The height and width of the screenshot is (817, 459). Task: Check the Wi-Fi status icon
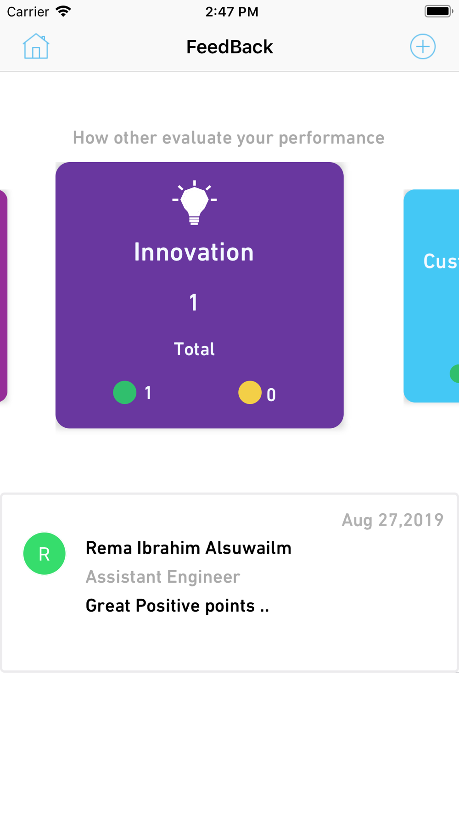[x=63, y=11]
